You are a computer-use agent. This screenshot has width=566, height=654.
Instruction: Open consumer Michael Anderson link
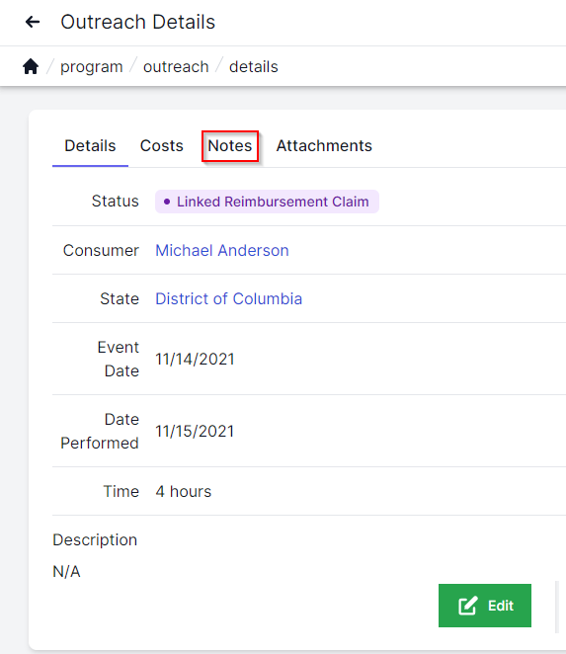(222, 250)
